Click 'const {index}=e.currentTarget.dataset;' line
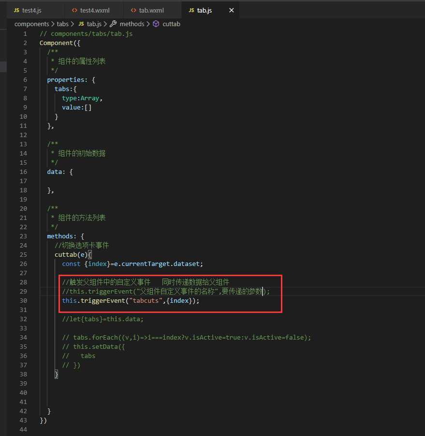The height and width of the screenshot is (436, 425). pyautogui.click(x=132, y=264)
